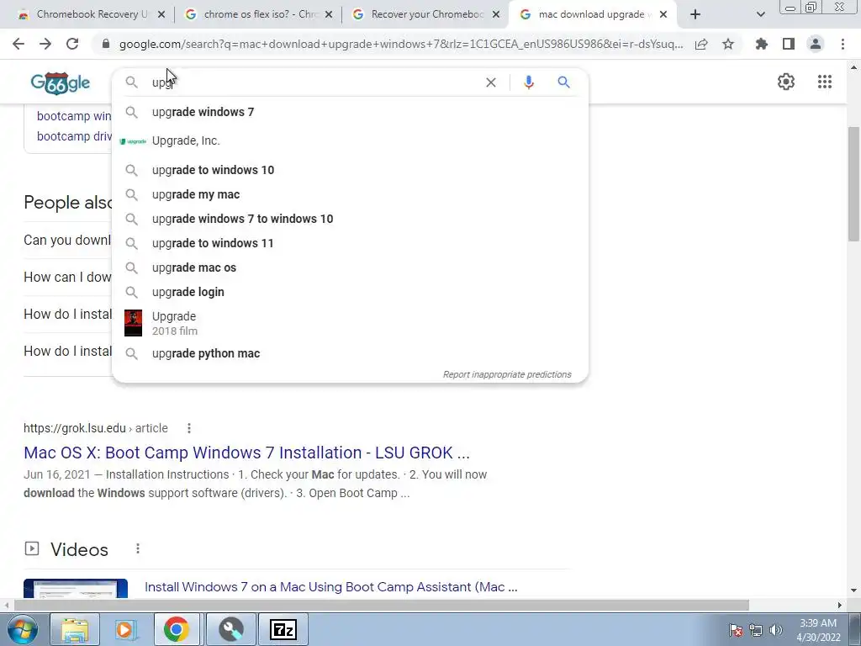Open Google quick settings gear

(786, 82)
